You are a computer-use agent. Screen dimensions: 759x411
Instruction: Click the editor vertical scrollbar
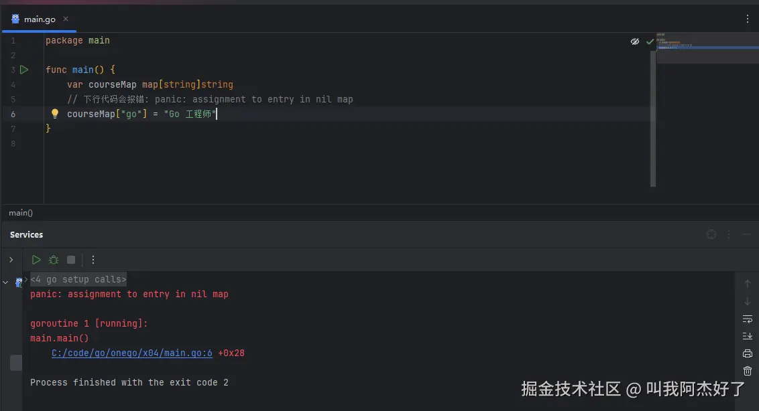652,118
